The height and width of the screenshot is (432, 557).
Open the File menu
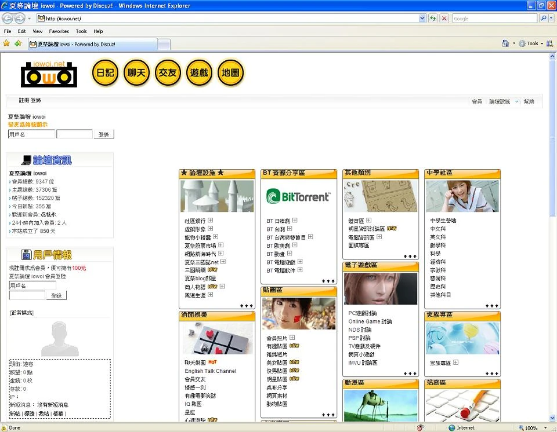8,31
